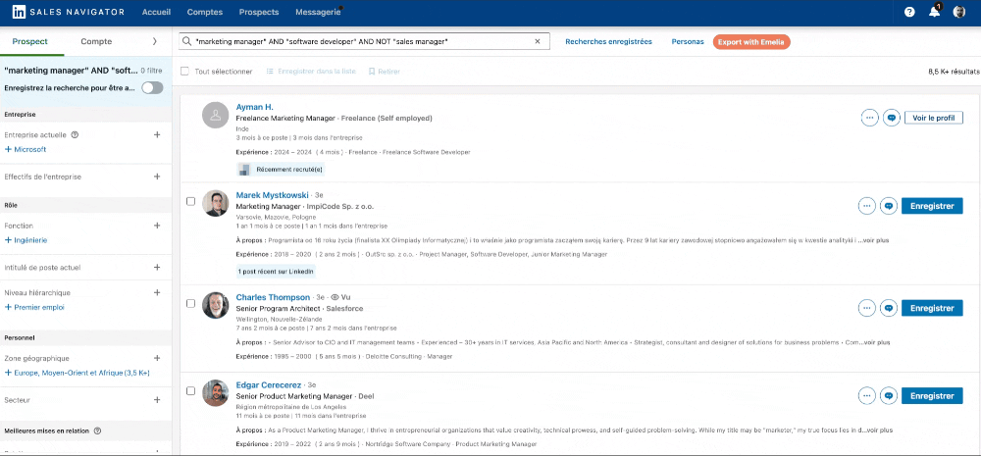Expand the Zone géographique filter
The image size is (981, 456).
[x=157, y=358]
